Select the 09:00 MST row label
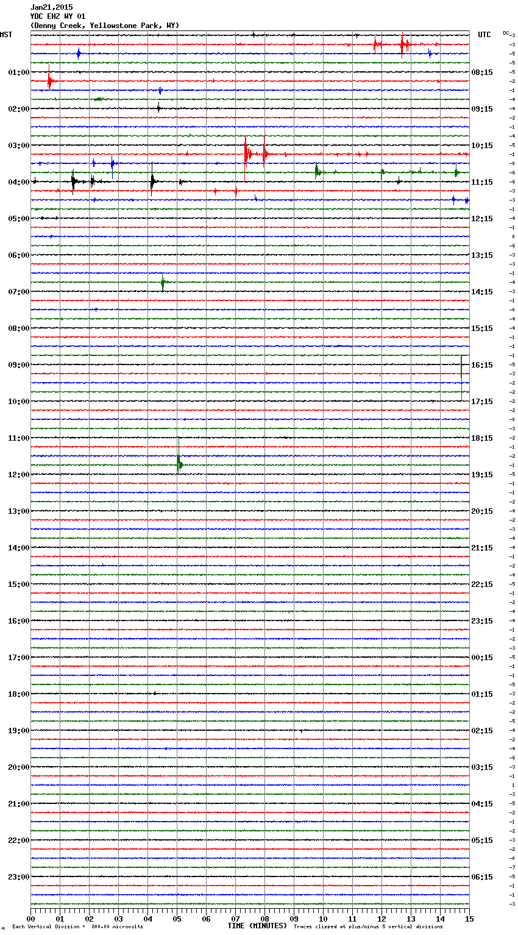 click(x=18, y=365)
